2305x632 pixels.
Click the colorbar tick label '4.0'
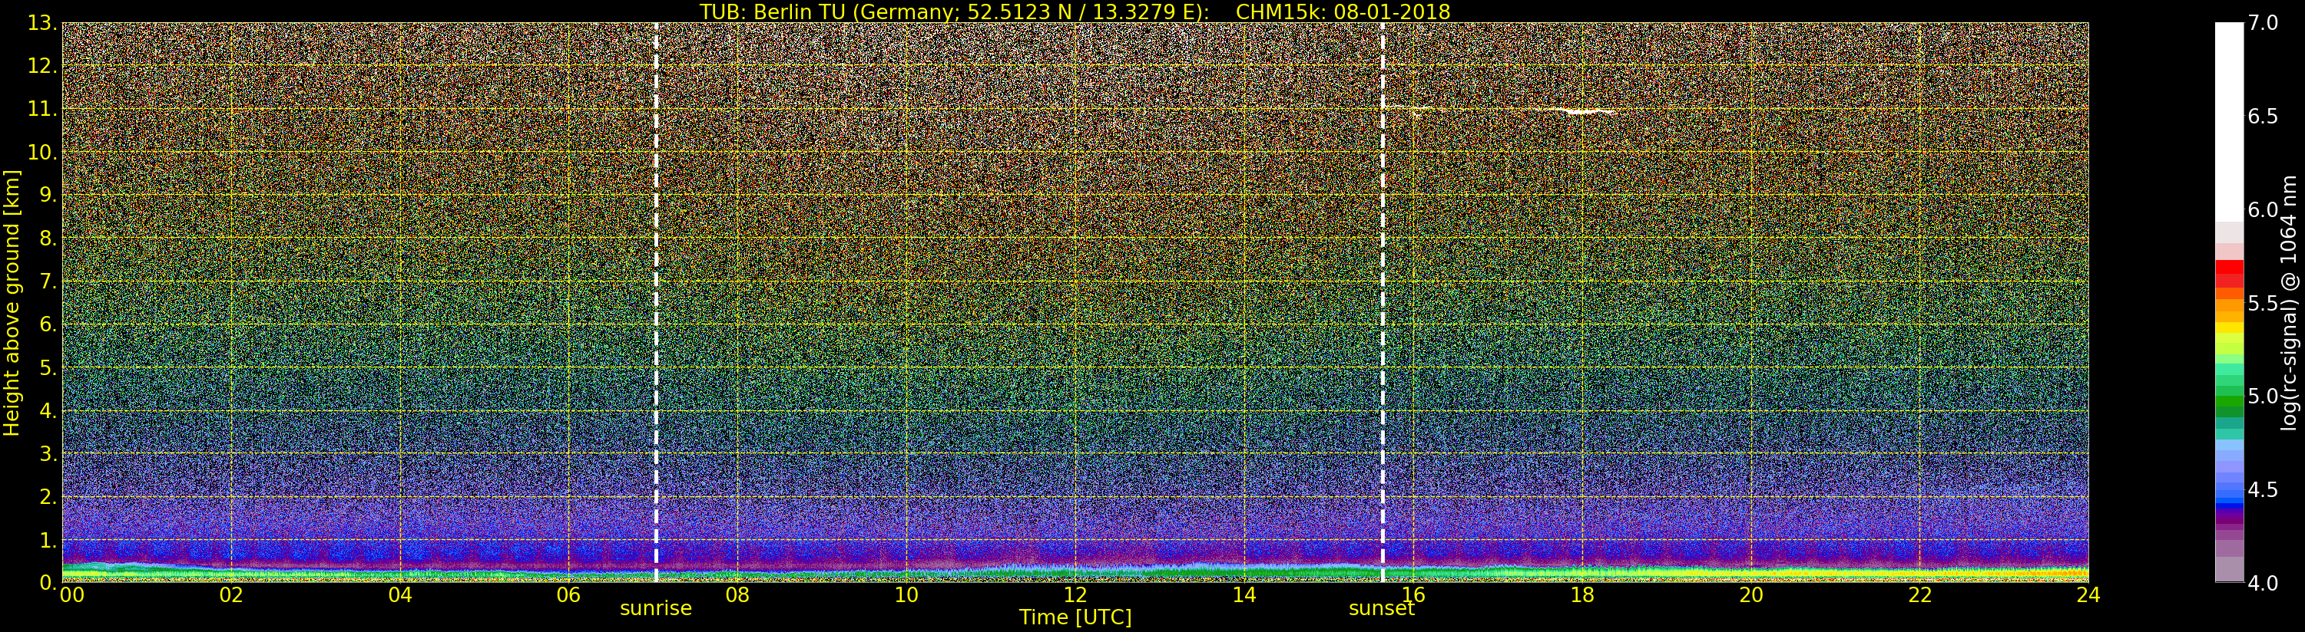click(2263, 583)
